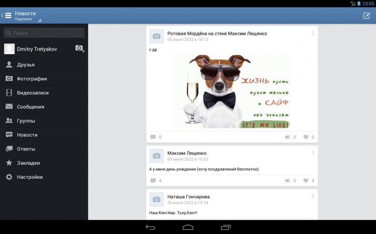Screen dimensions: 376x234
Task: Open overflow menu on Наташа Гончарова post
Action: (313, 197)
